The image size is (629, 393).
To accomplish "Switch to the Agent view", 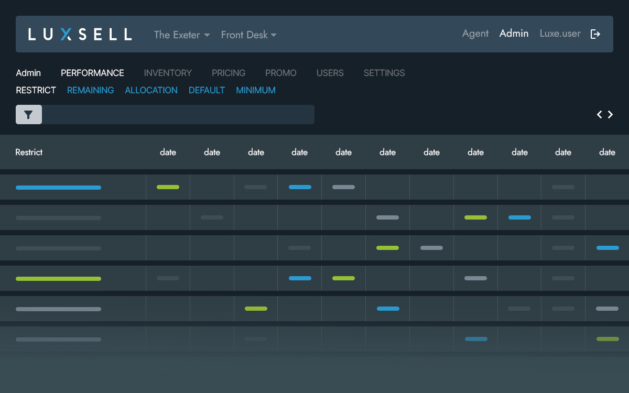I will (x=475, y=34).
